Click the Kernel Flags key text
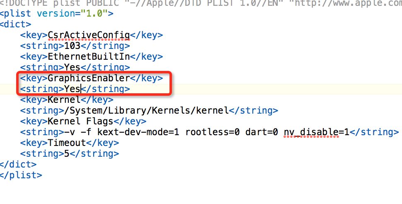The width and height of the screenshot is (402, 204). (80, 121)
